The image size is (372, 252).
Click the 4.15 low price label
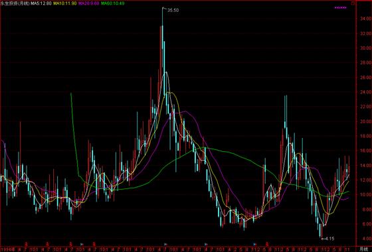pos(329,239)
